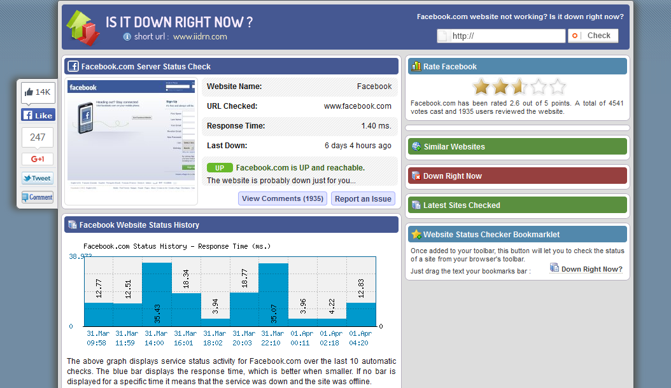Rate Facebook with the fourth star
Screen dimensions: 671x388
click(539, 87)
